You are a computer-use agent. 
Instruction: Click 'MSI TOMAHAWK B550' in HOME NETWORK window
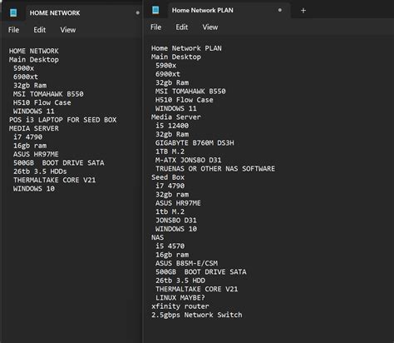(x=48, y=94)
